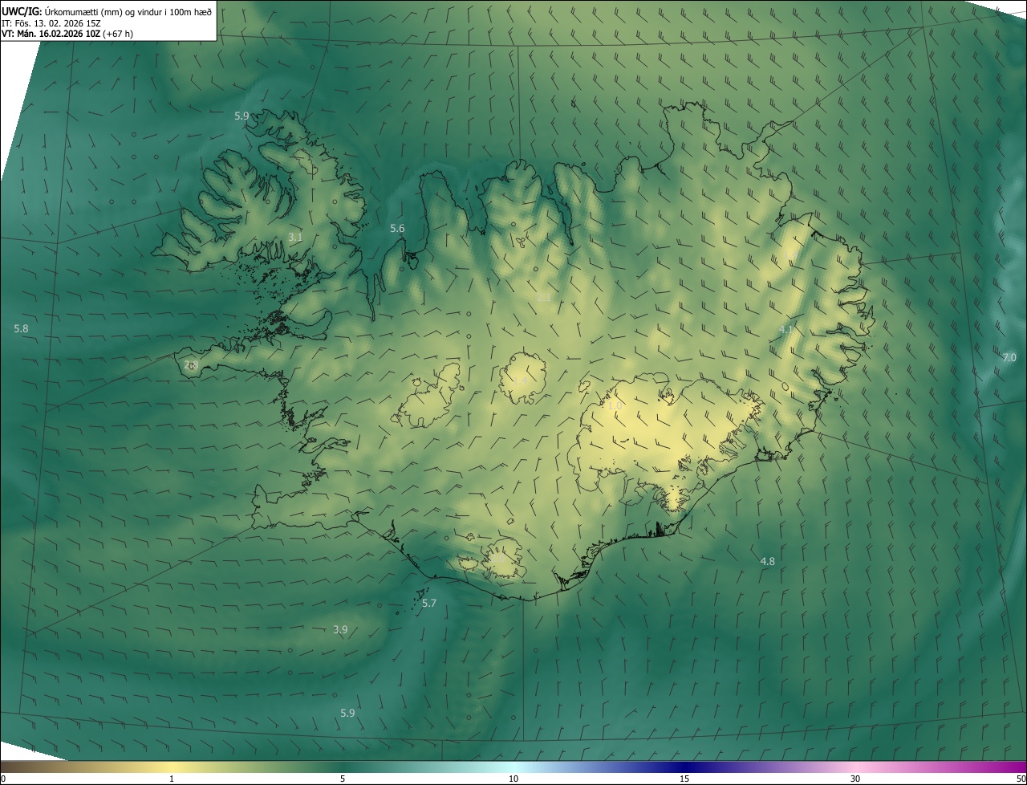The image size is (1027, 785).
Task: Click the 5.8 value in the western ocean
Action: (x=22, y=329)
